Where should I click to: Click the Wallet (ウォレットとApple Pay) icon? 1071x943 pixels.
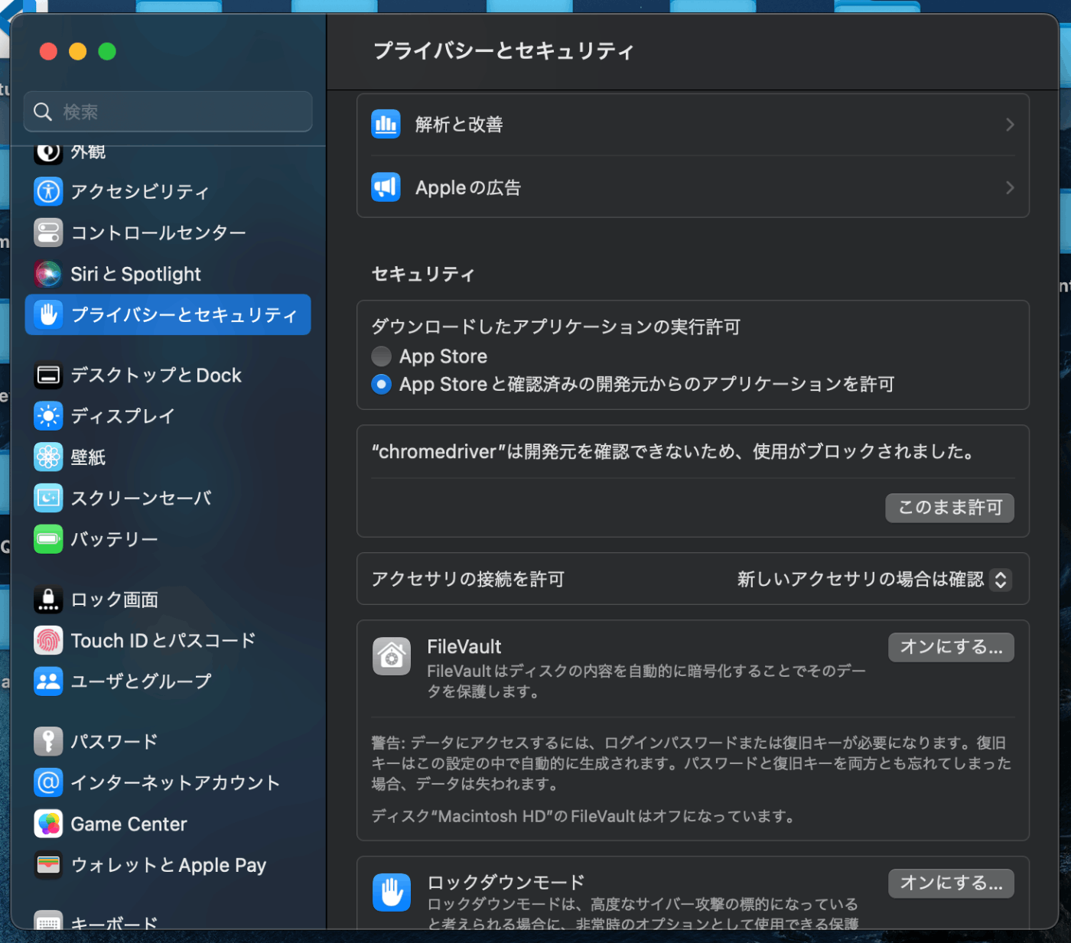(x=48, y=865)
